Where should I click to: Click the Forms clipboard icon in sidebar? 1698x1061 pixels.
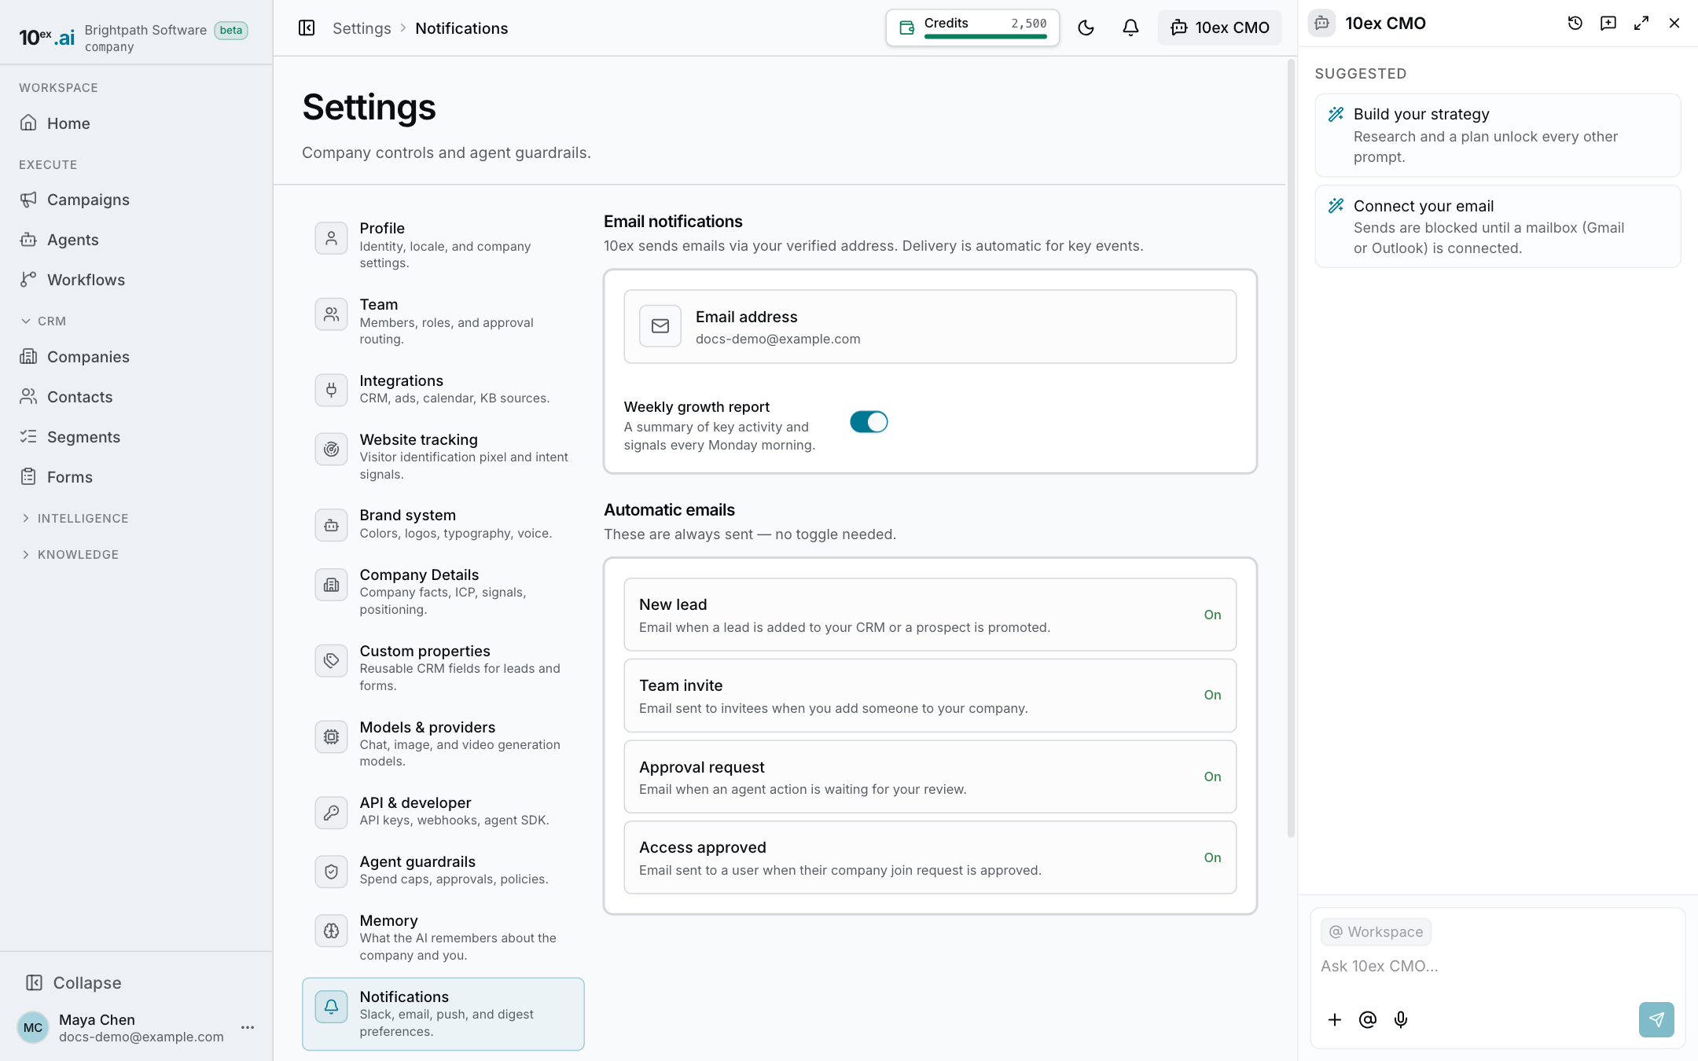click(x=28, y=477)
